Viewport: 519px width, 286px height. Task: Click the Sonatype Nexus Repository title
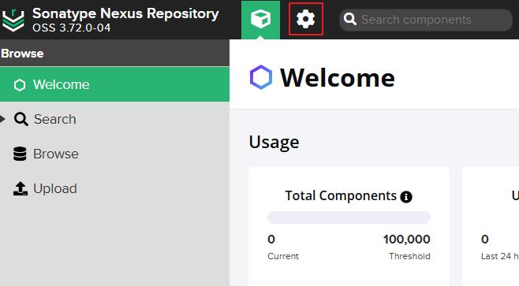point(125,13)
